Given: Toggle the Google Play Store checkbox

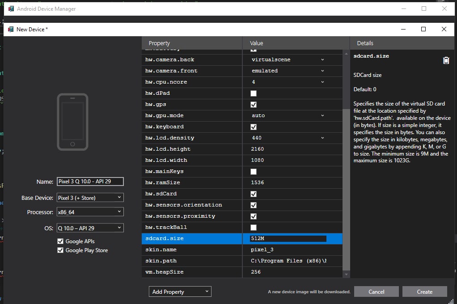Looking at the screenshot, I should tap(60, 250).
